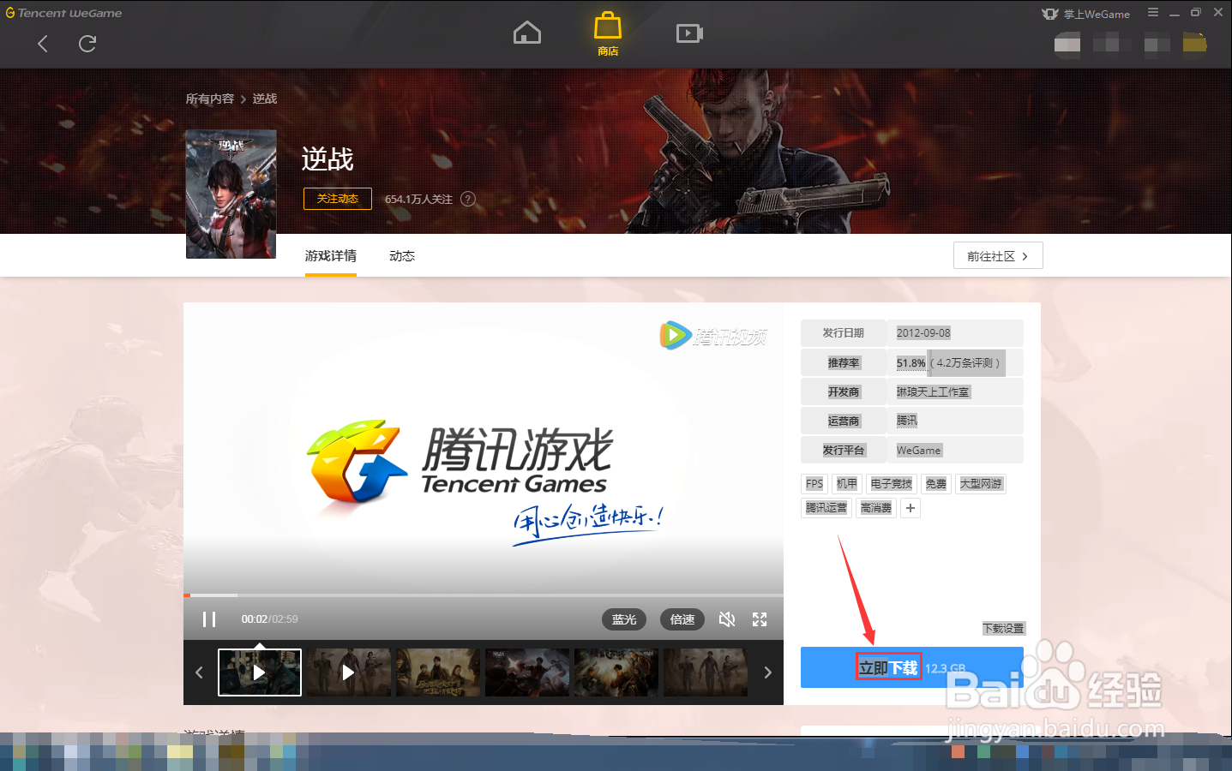The width and height of the screenshot is (1232, 771).
Task: Click the 大型网游 tag
Action: (981, 484)
